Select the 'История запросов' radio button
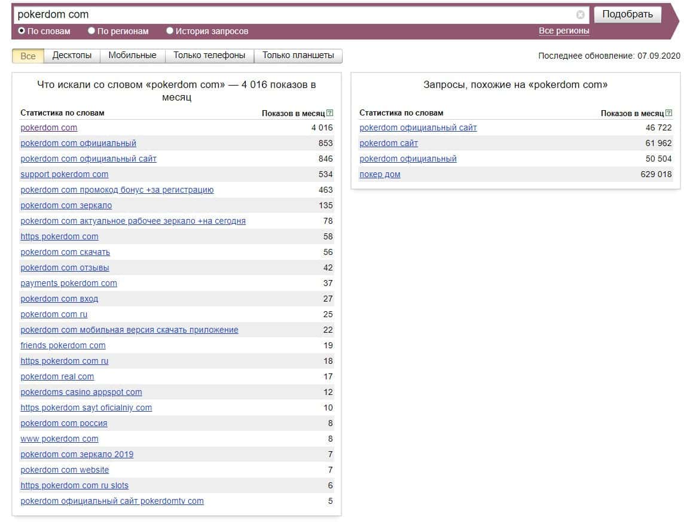 [x=170, y=31]
